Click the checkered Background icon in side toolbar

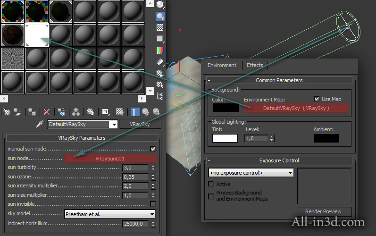[x=160, y=27]
